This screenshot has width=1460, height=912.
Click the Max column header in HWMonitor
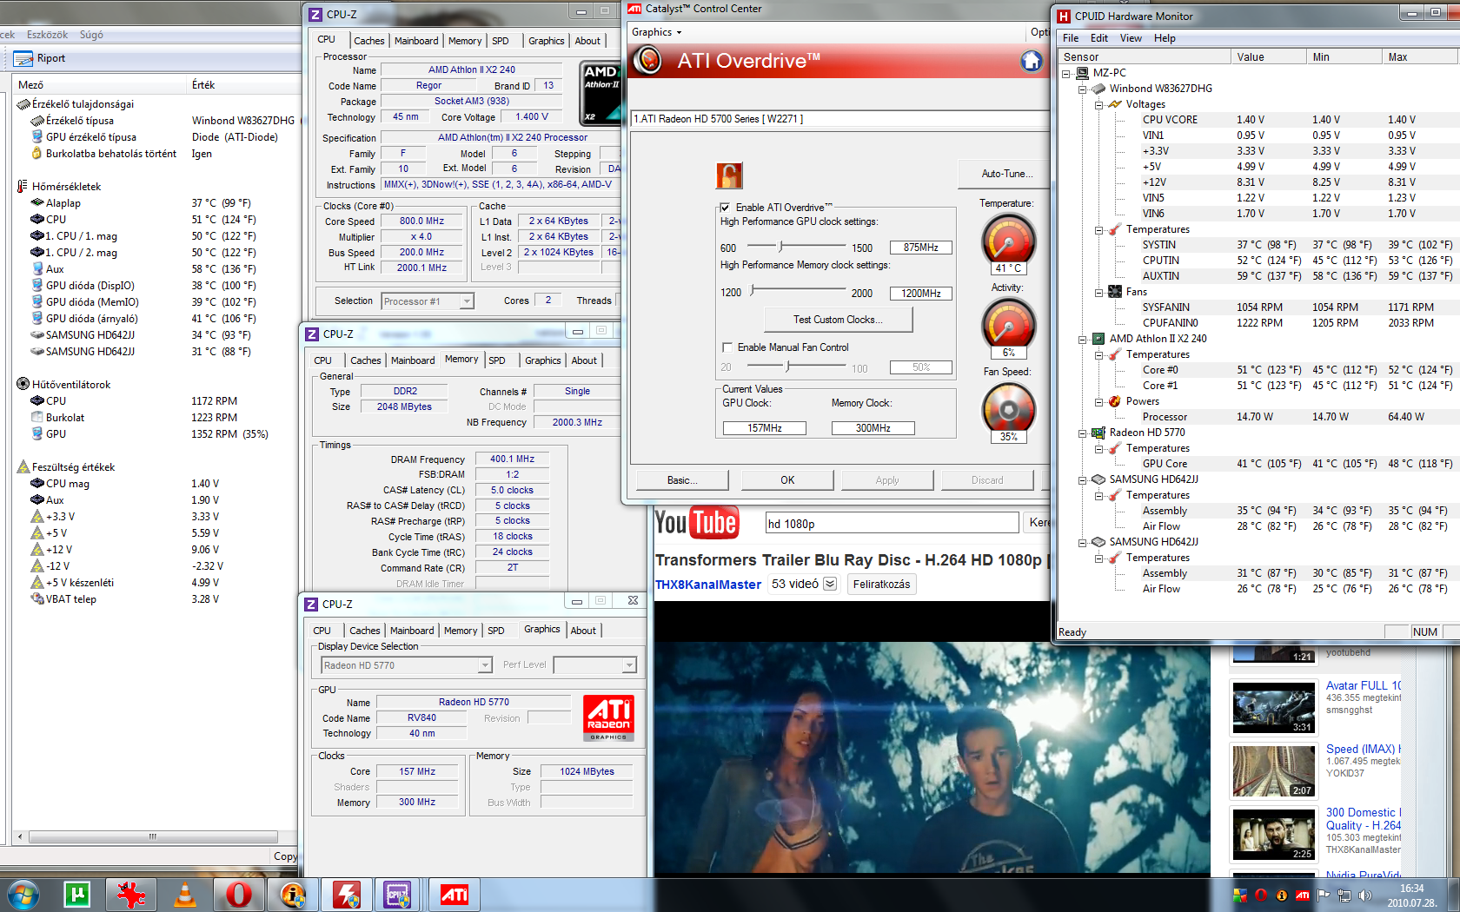tap(1420, 57)
